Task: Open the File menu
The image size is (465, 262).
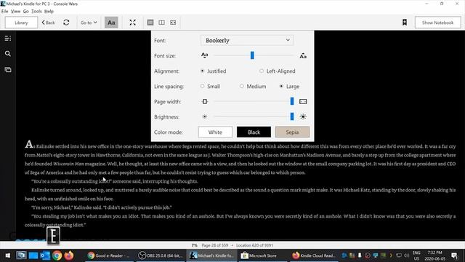Action: [5, 12]
